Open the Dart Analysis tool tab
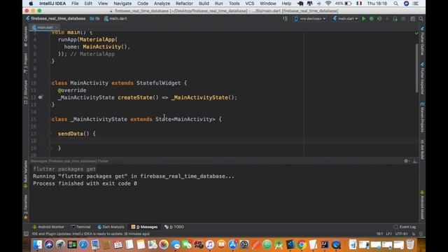 pos(111,227)
